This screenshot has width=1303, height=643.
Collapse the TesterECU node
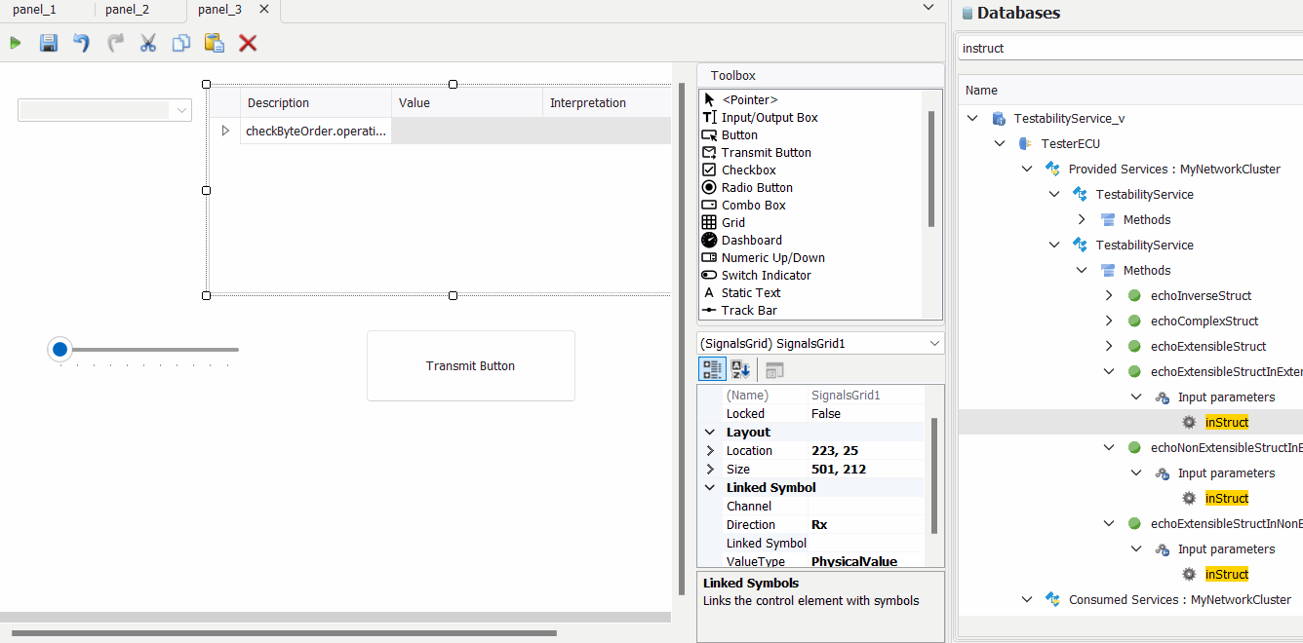click(x=1000, y=143)
